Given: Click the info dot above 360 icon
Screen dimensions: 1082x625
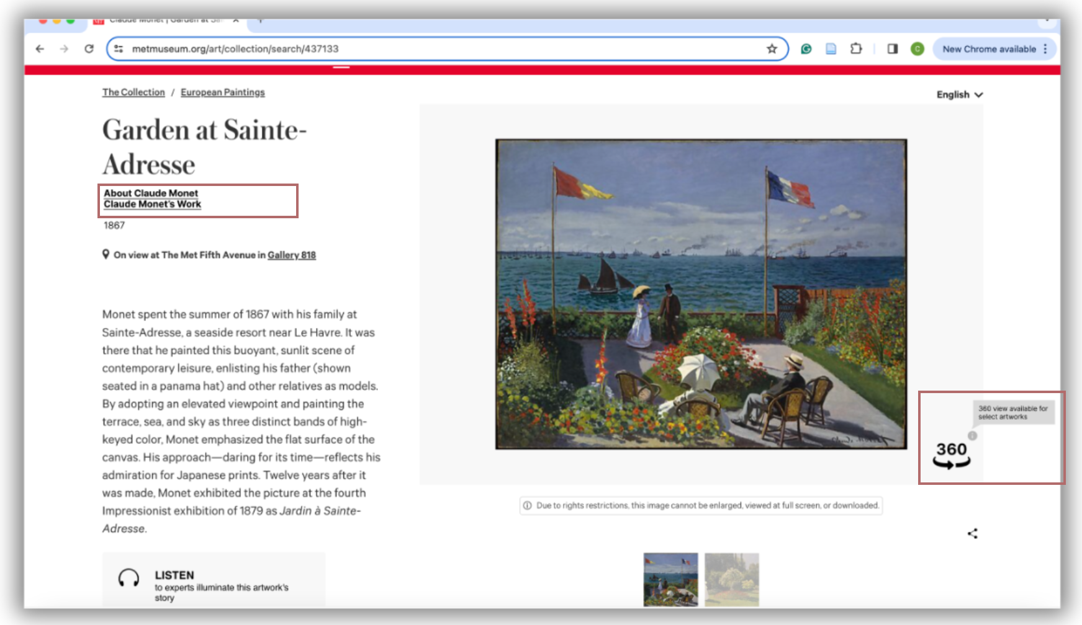Looking at the screenshot, I should (972, 436).
